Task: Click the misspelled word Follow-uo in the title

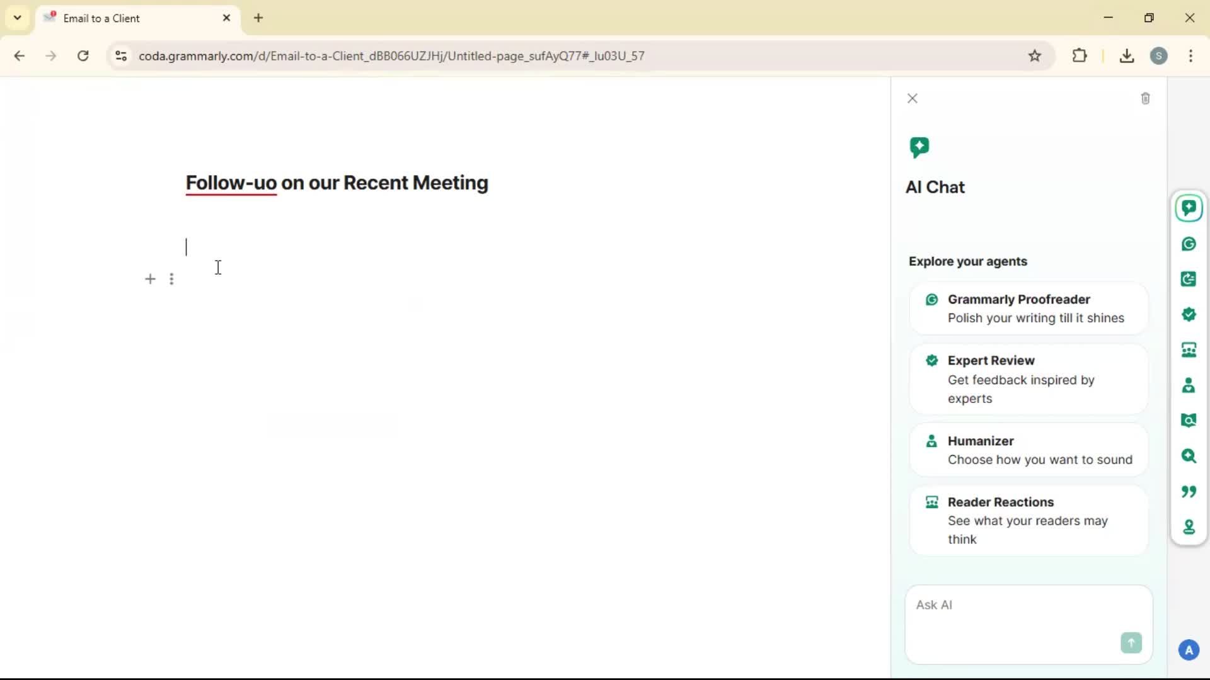Action: (x=231, y=183)
